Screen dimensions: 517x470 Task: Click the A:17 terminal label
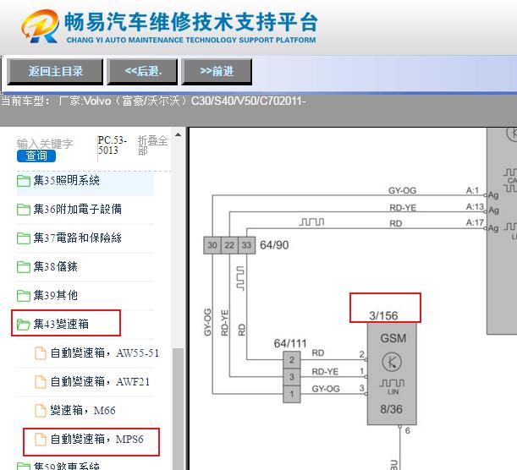tap(475, 223)
